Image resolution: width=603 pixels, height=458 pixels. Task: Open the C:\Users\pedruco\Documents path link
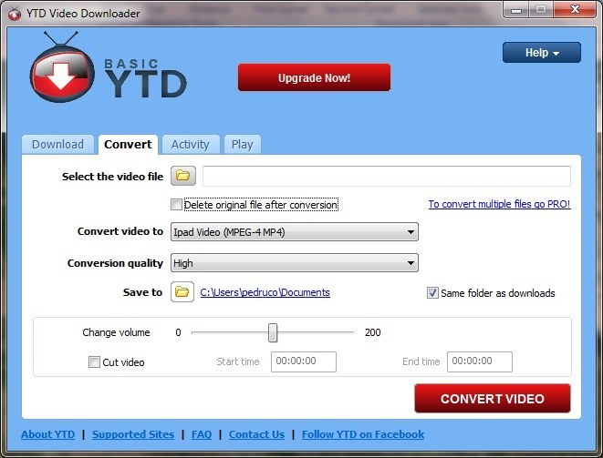coord(265,292)
